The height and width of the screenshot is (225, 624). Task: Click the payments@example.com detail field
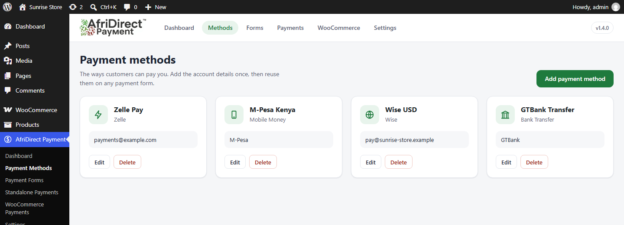143,140
